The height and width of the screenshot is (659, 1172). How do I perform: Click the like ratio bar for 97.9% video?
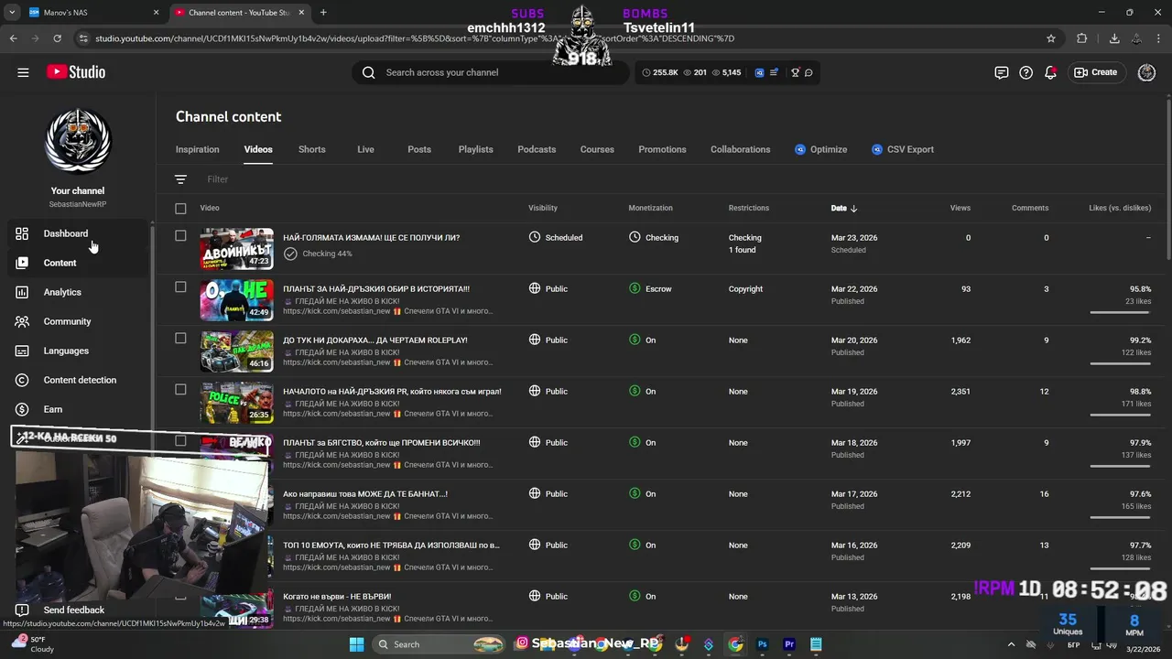[1121, 466]
